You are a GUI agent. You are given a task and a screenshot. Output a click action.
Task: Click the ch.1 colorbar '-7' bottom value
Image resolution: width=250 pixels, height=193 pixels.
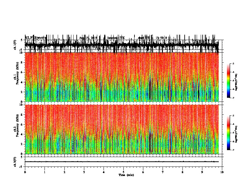click(x=233, y=98)
